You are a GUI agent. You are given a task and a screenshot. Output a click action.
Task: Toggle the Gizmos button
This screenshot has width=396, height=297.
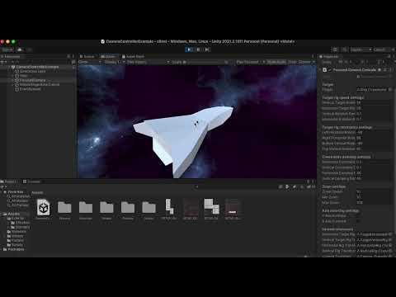(306, 62)
